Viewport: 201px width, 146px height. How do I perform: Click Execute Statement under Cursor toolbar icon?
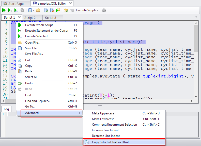point(10,10)
